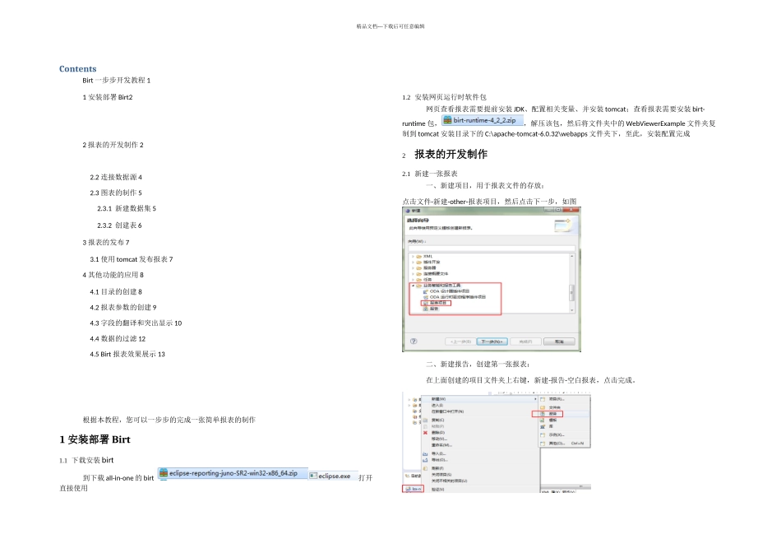Open the contents entry 2.2 连接数据源
This screenshot has height=553, width=781.
[116, 177]
